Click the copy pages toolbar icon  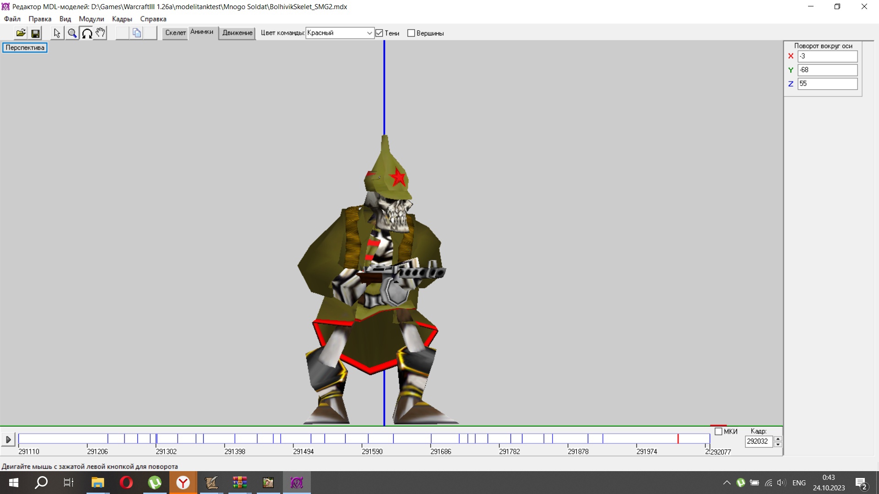click(136, 33)
